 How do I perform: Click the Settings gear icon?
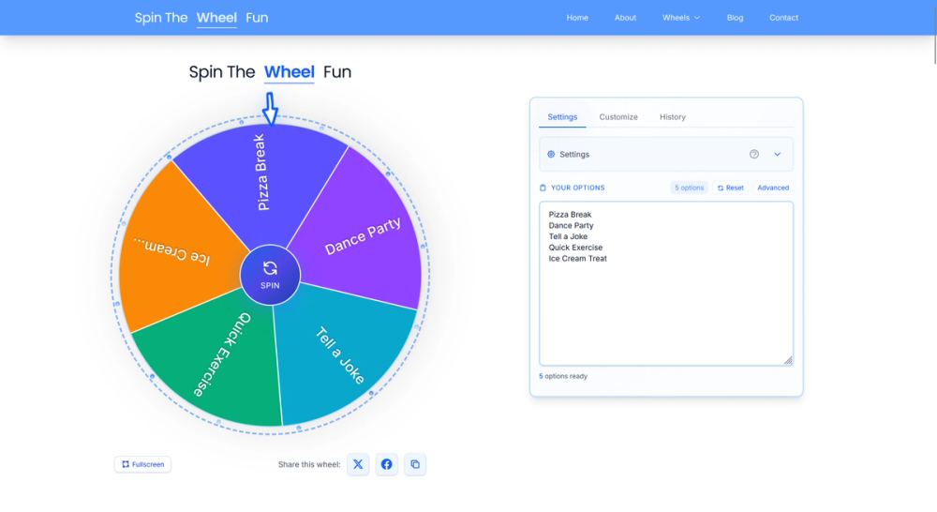coord(551,155)
